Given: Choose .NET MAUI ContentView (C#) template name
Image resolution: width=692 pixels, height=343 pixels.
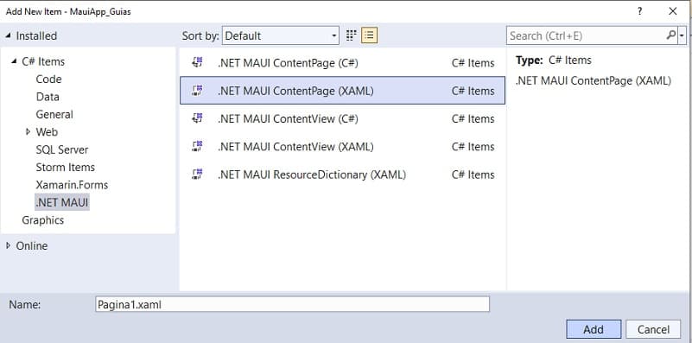Looking at the screenshot, I should [288, 118].
